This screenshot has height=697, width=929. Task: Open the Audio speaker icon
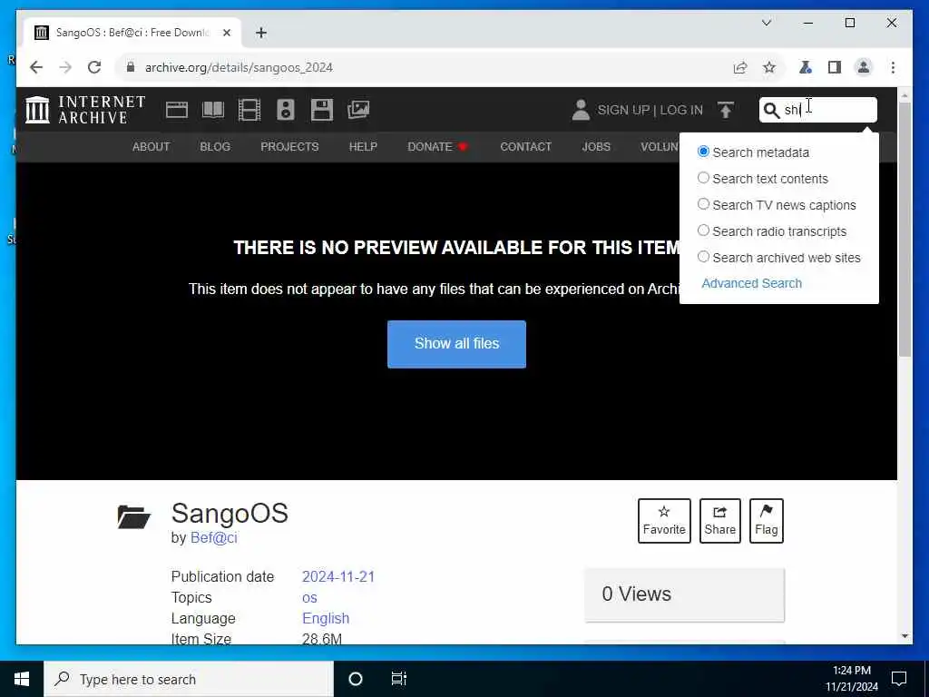pyautogui.click(x=286, y=110)
